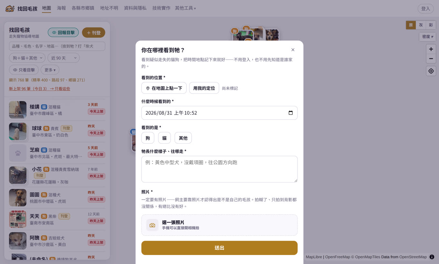The width and height of the screenshot is (439, 264).
Task: Click 用我的定位 button
Action: coord(204,88)
